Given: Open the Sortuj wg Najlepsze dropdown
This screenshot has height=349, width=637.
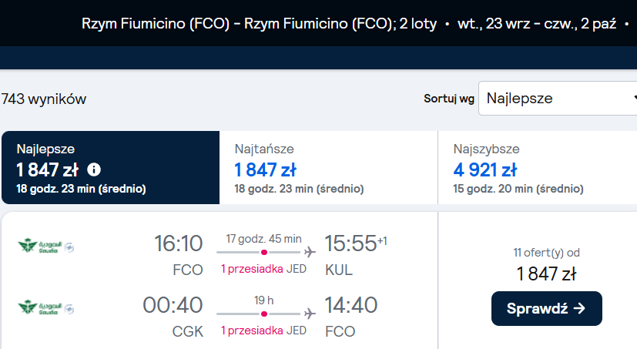Looking at the screenshot, I should click(558, 99).
